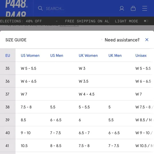Click EU size 39 row label
Image resolution: width=154 pixels, height=154 pixels.
[7, 120]
